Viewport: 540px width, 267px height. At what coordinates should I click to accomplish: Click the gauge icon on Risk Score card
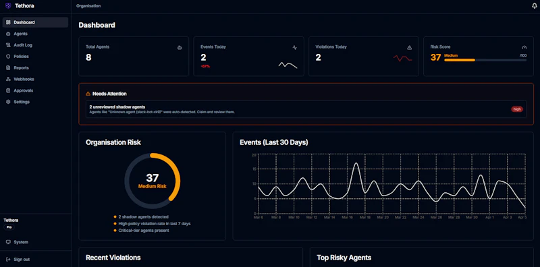tap(524, 47)
